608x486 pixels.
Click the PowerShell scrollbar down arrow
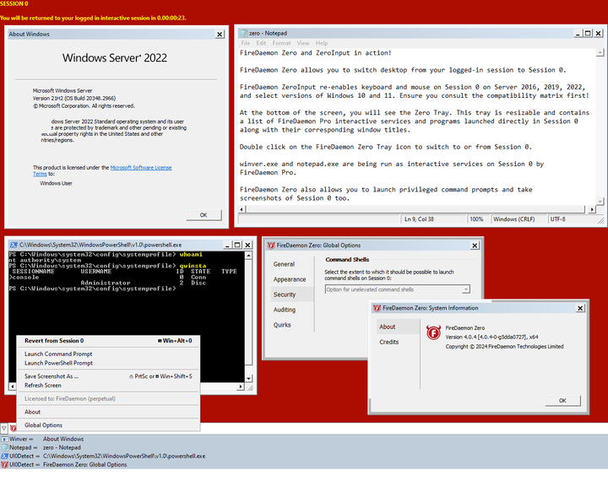(x=248, y=379)
